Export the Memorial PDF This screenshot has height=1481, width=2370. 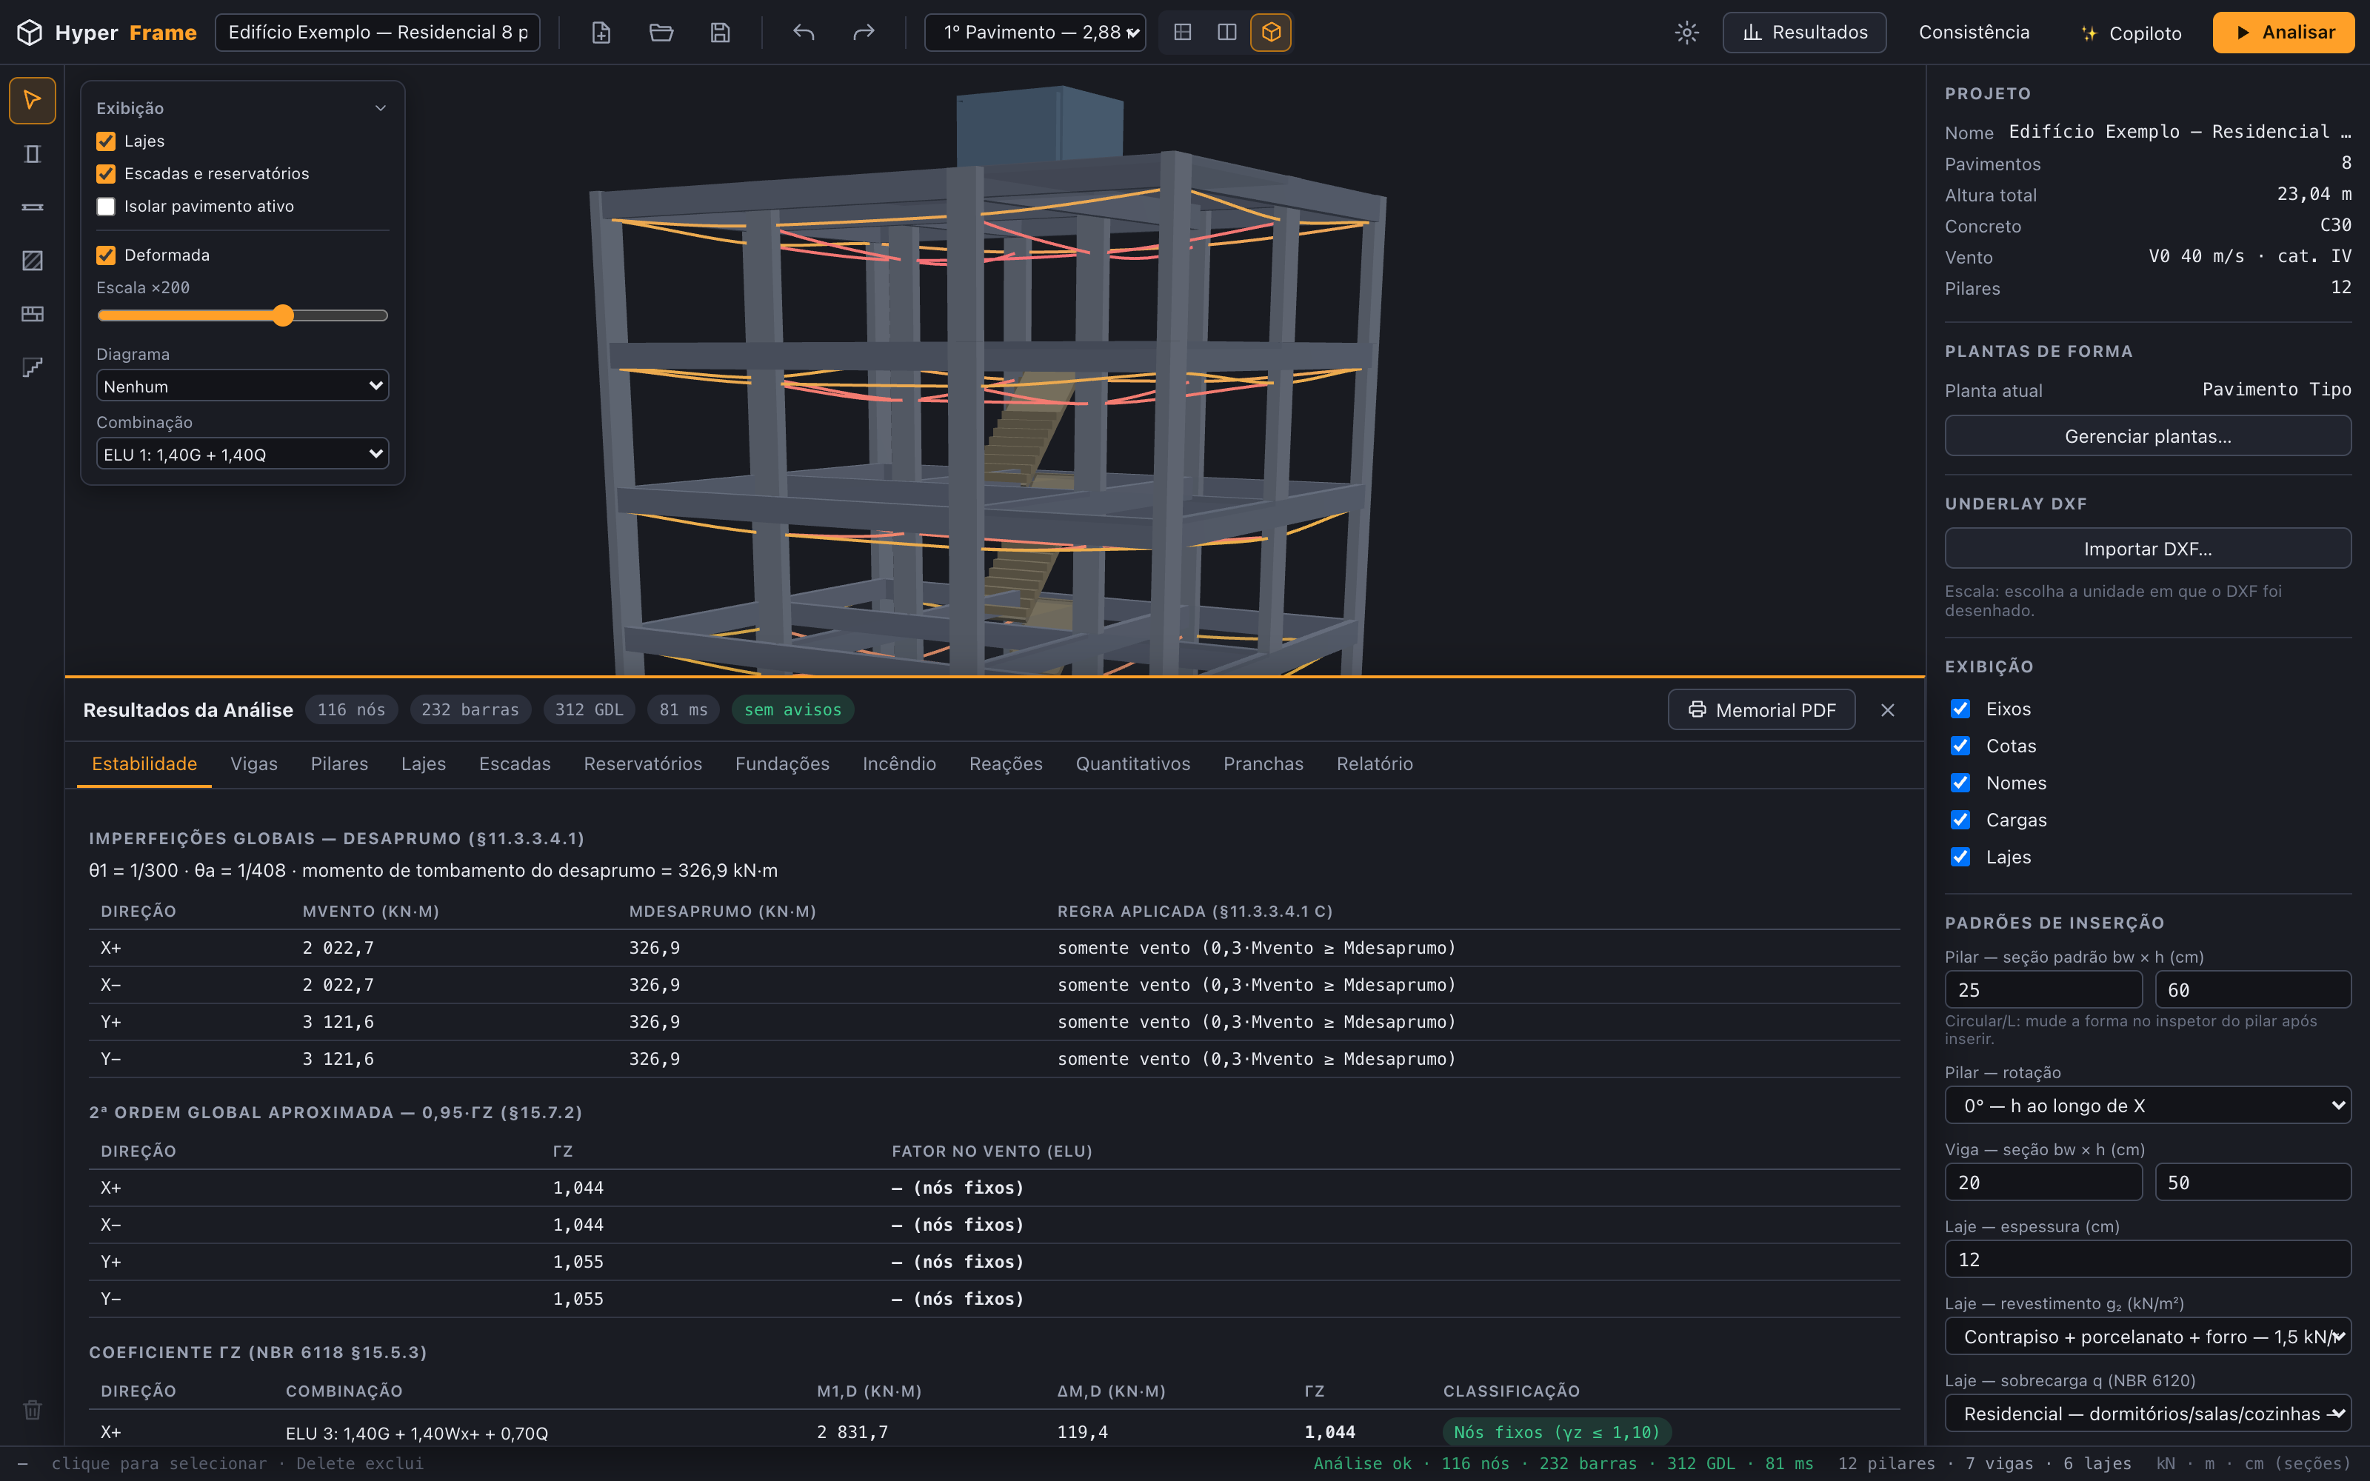pyautogui.click(x=1762, y=710)
